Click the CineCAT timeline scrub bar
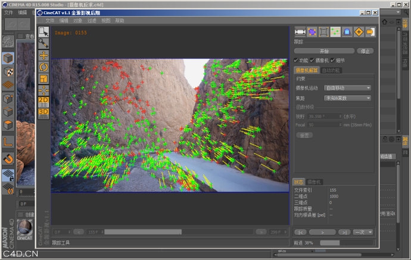This screenshot has height=260, width=411. point(179,232)
